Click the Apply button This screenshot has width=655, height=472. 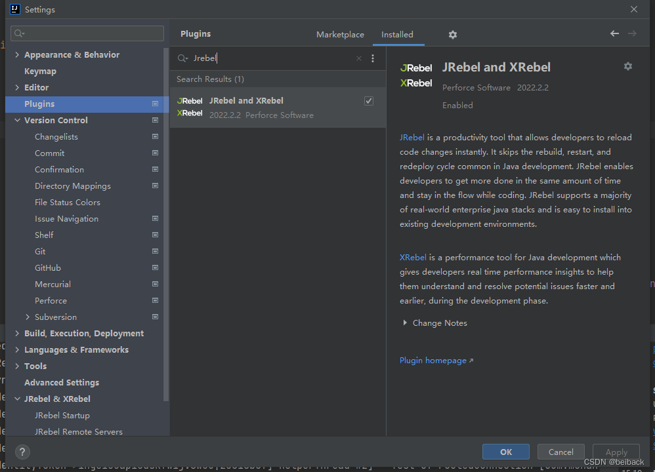point(616,452)
